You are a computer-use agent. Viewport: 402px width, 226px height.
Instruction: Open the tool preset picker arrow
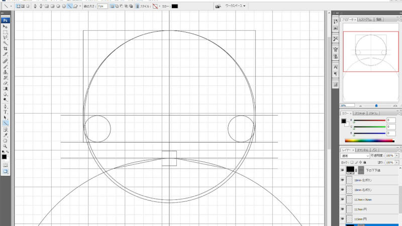[11, 6]
